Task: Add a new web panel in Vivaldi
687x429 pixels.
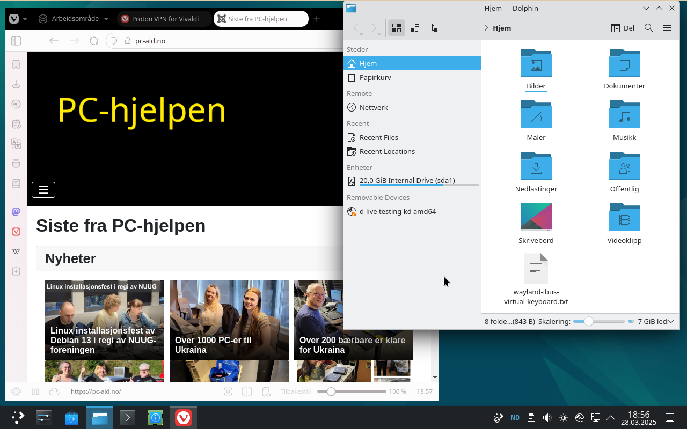Action: coord(16,271)
